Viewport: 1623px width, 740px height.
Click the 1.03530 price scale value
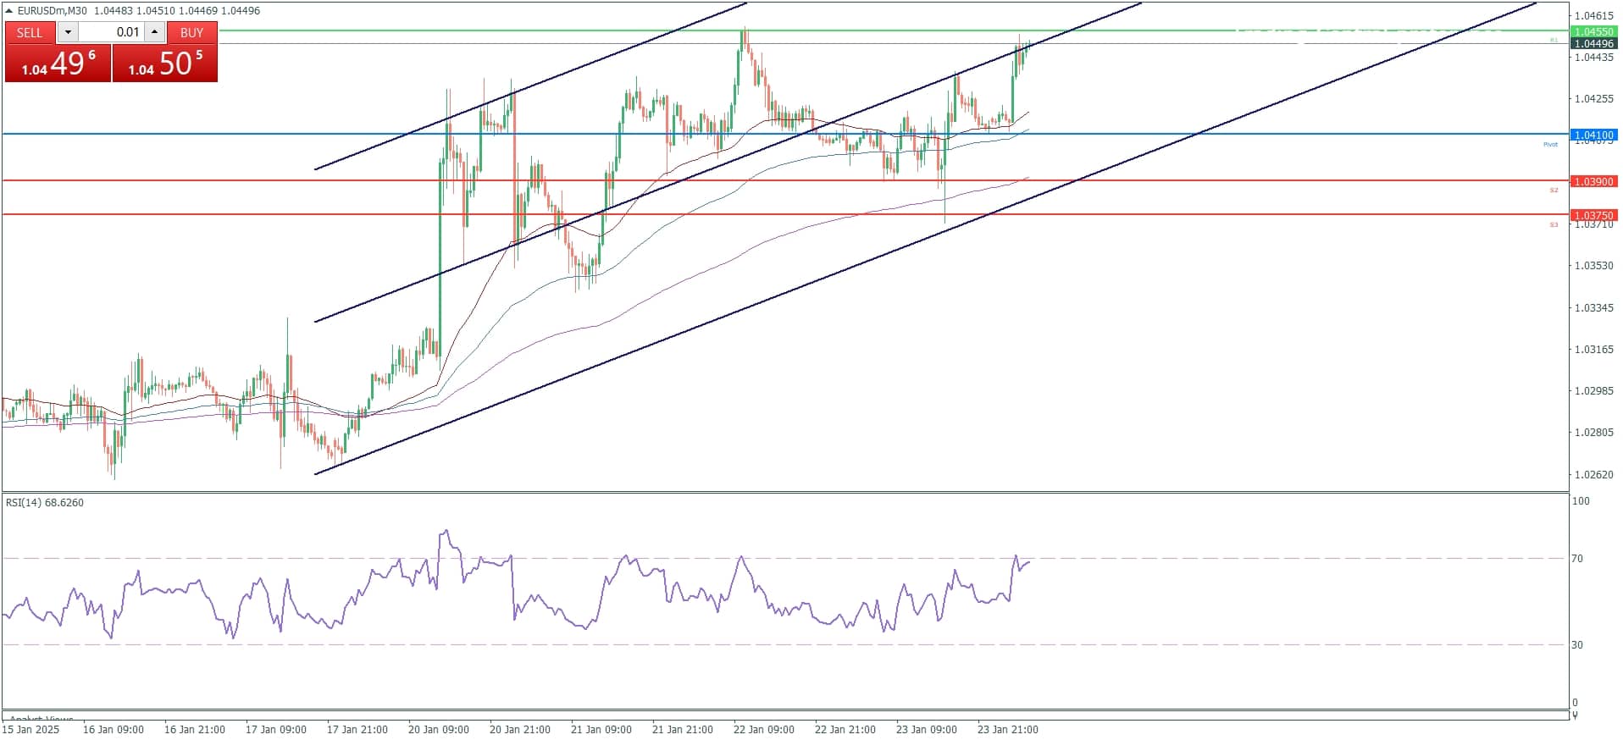pyautogui.click(x=1593, y=266)
